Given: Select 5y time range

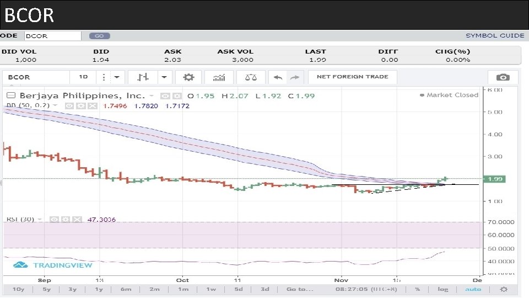Looking at the screenshot, I should coord(46,289).
